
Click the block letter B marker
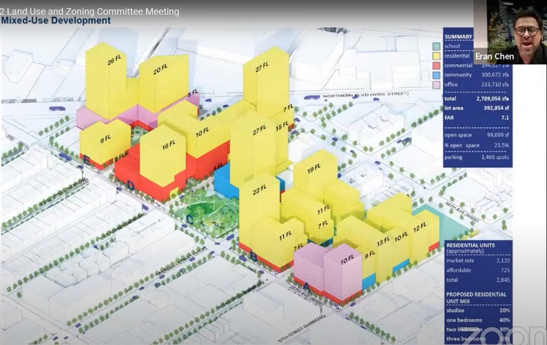(x=253, y=255)
